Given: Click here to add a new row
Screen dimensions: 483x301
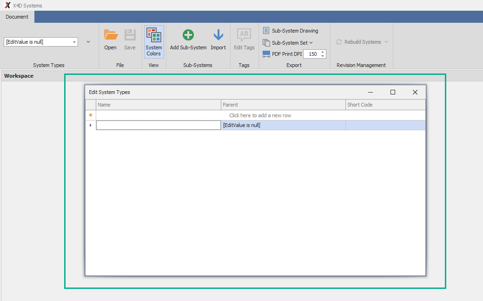Looking at the screenshot, I should 260,115.
